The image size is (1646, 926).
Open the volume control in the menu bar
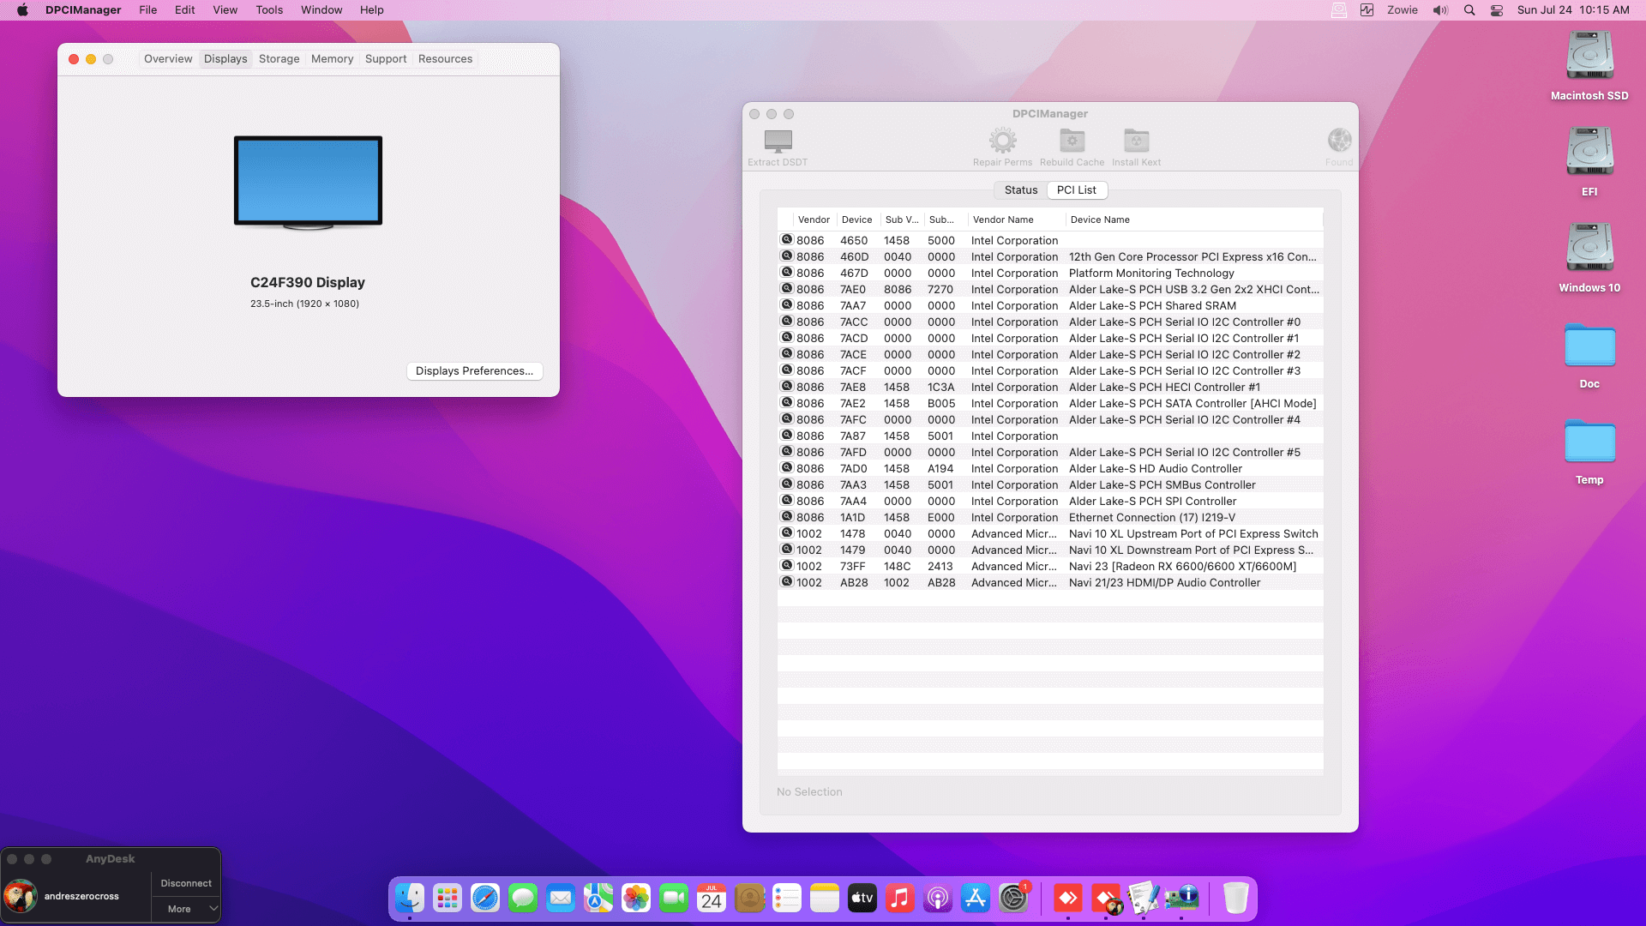(1440, 10)
